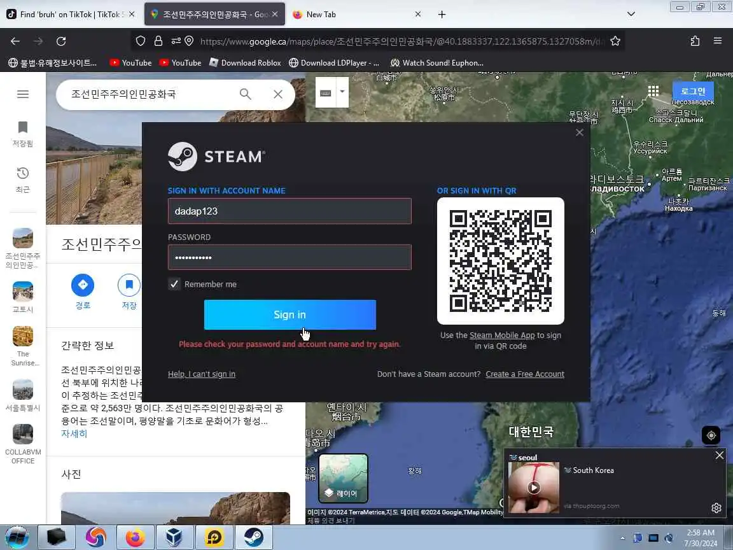Open the Google apps grid
733x550 pixels.
point(653,91)
